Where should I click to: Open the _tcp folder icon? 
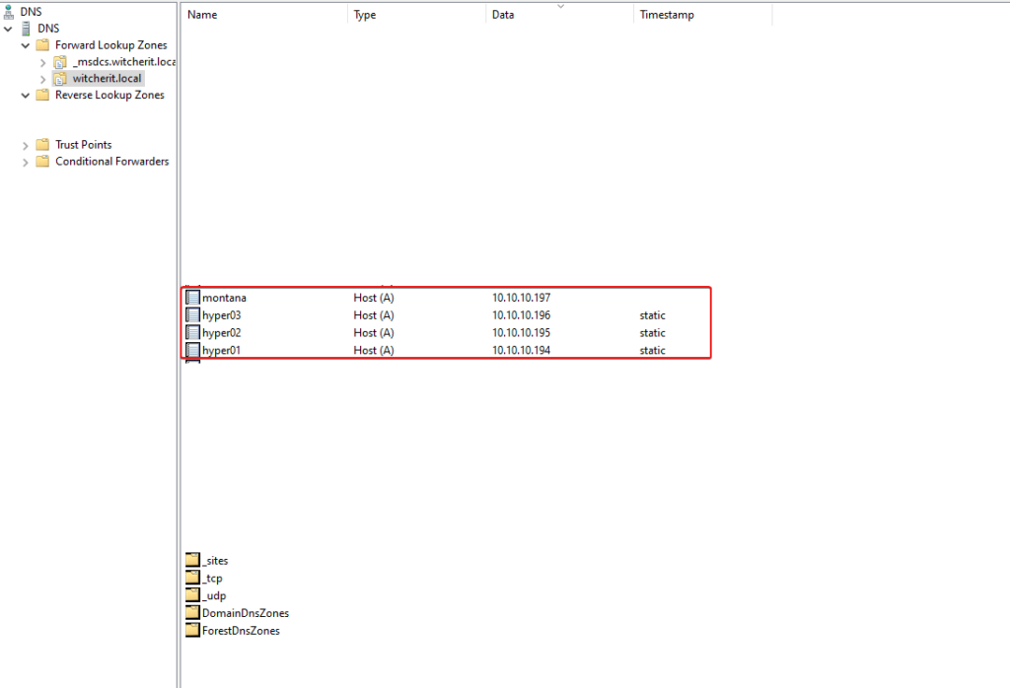193,579
